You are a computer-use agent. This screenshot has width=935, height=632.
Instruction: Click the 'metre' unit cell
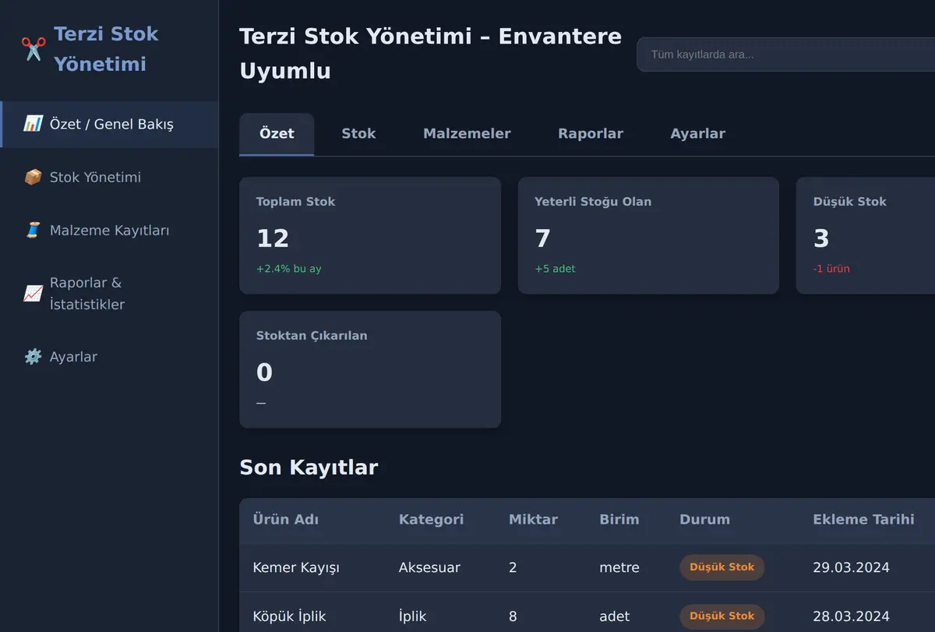(619, 567)
